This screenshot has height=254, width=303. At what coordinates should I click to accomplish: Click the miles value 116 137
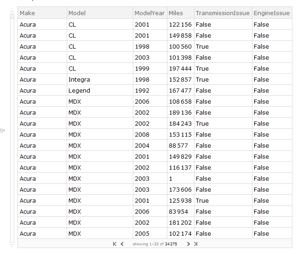click(x=180, y=168)
